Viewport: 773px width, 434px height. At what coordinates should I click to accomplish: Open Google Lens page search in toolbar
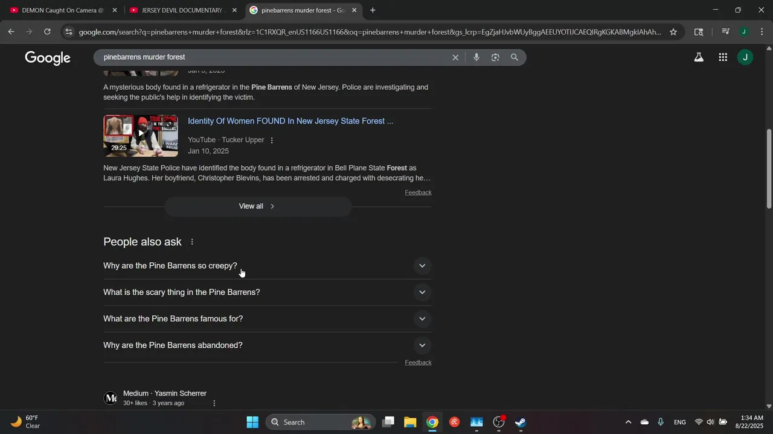699,32
